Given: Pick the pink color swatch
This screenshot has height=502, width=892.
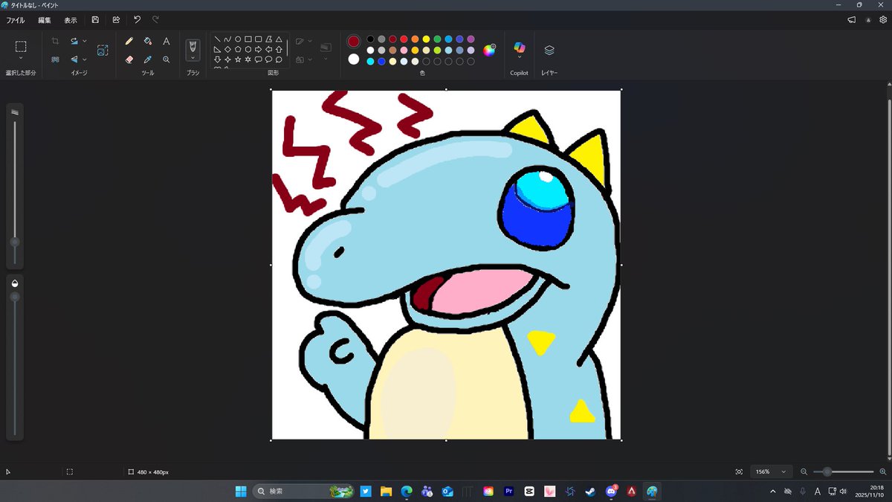Looking at the screenshot, I should click(x=404, y=50).
